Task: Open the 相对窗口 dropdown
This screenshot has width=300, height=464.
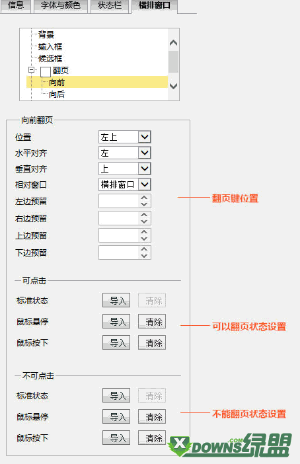Action: [145, 184]
